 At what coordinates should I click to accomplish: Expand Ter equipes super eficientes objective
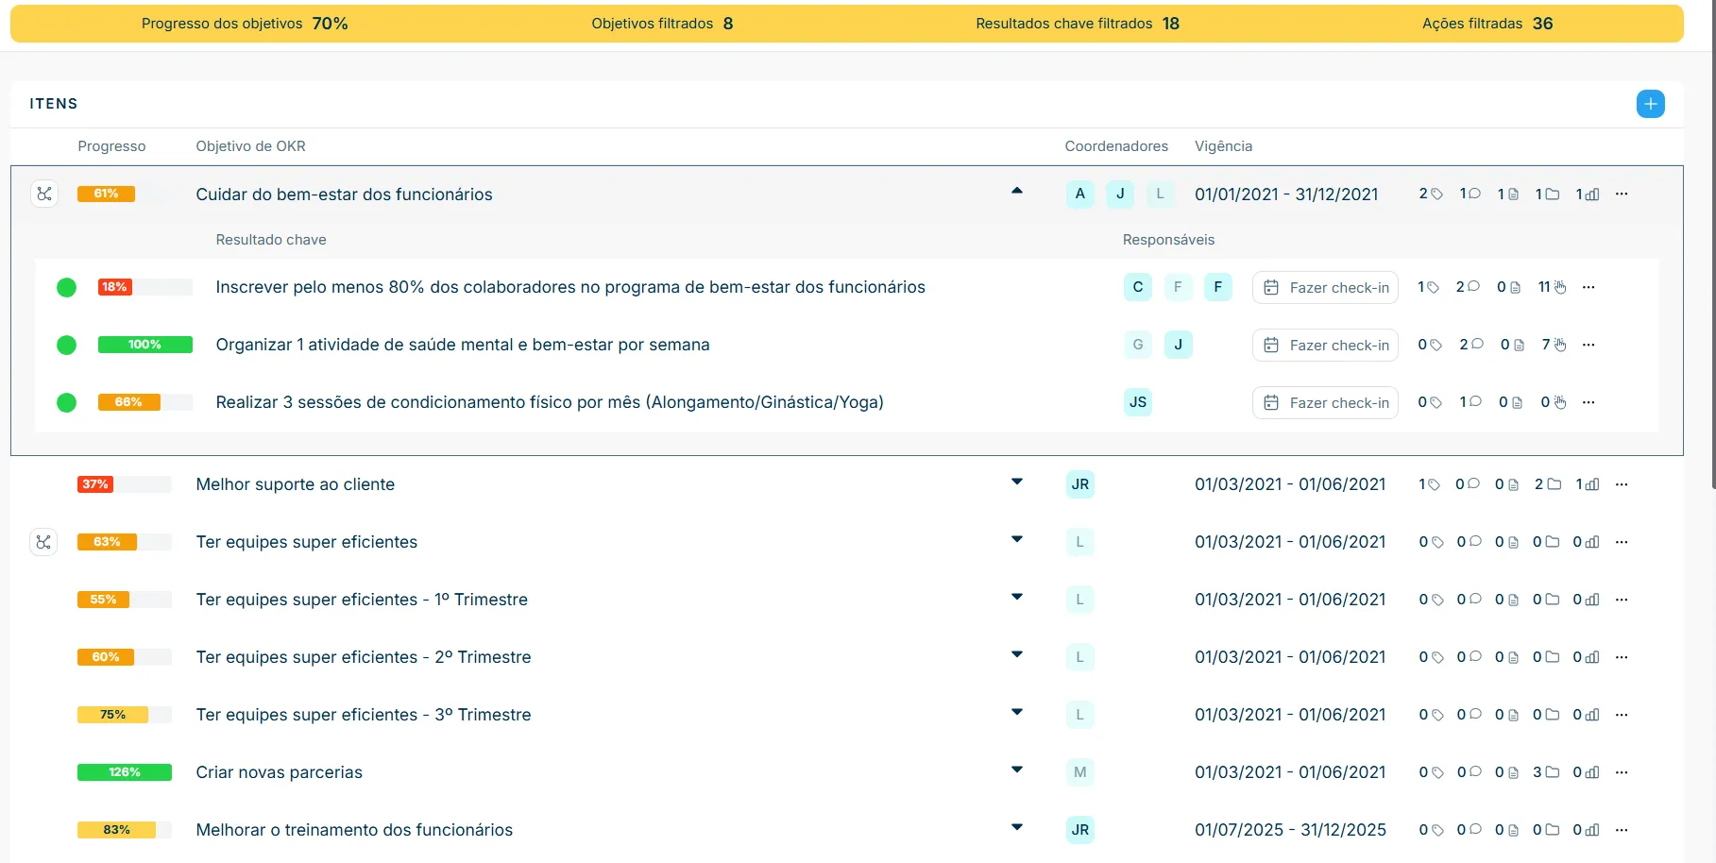click(1017, 539)
